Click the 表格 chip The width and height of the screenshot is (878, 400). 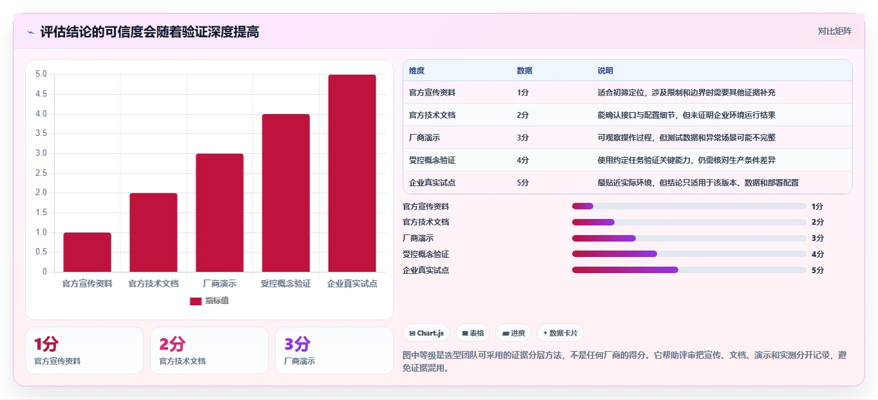point(473,333)
